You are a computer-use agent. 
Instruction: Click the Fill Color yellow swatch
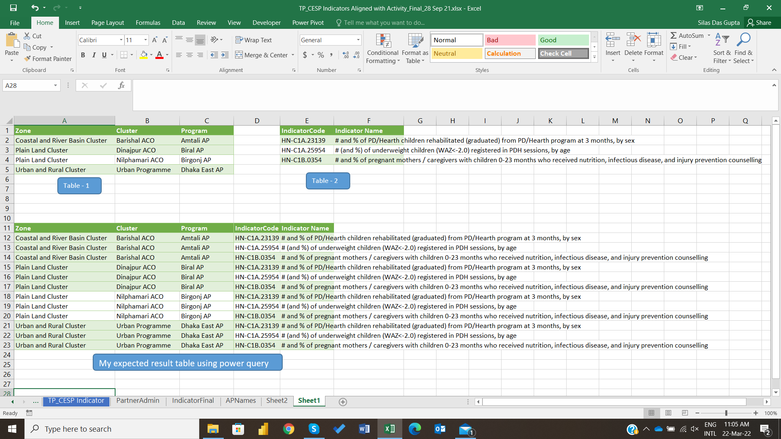144,55
